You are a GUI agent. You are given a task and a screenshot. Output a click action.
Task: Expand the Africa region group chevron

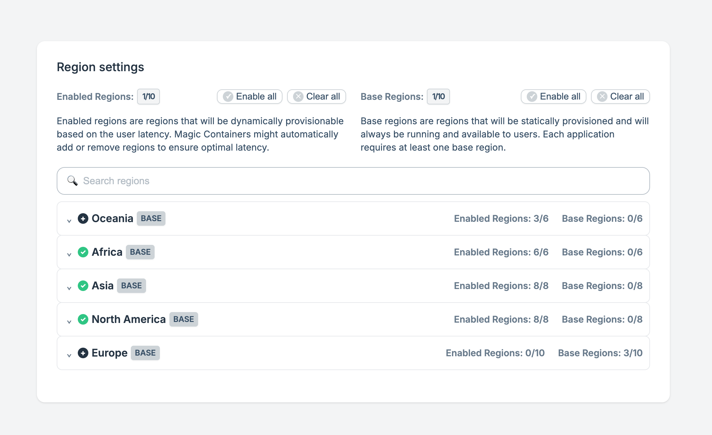coord(69,254)
